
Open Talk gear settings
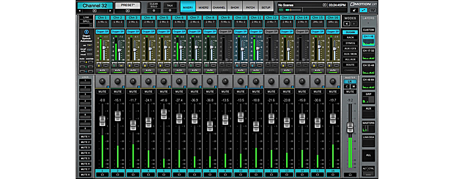170,10
